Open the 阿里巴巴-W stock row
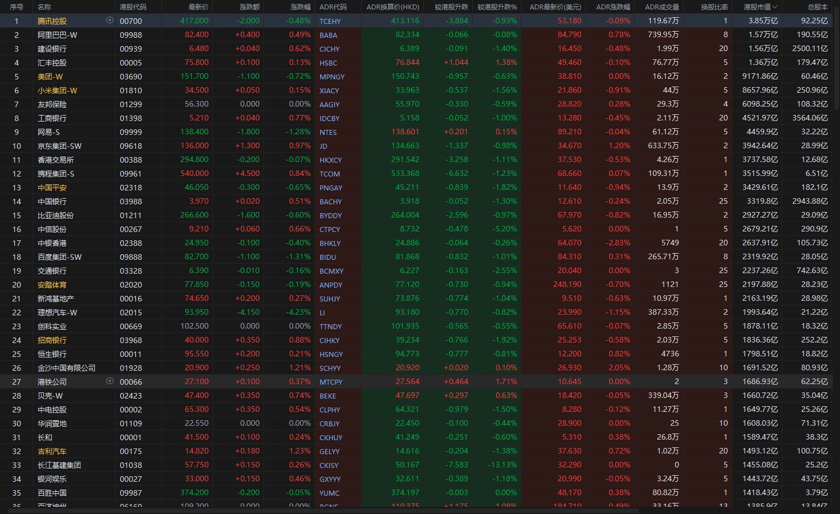The image size is (840, 514). [x=57, y=35]
